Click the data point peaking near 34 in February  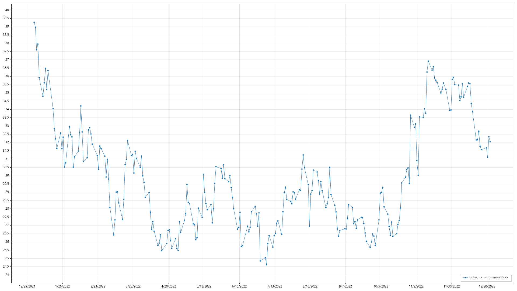[x=81, y=106]
